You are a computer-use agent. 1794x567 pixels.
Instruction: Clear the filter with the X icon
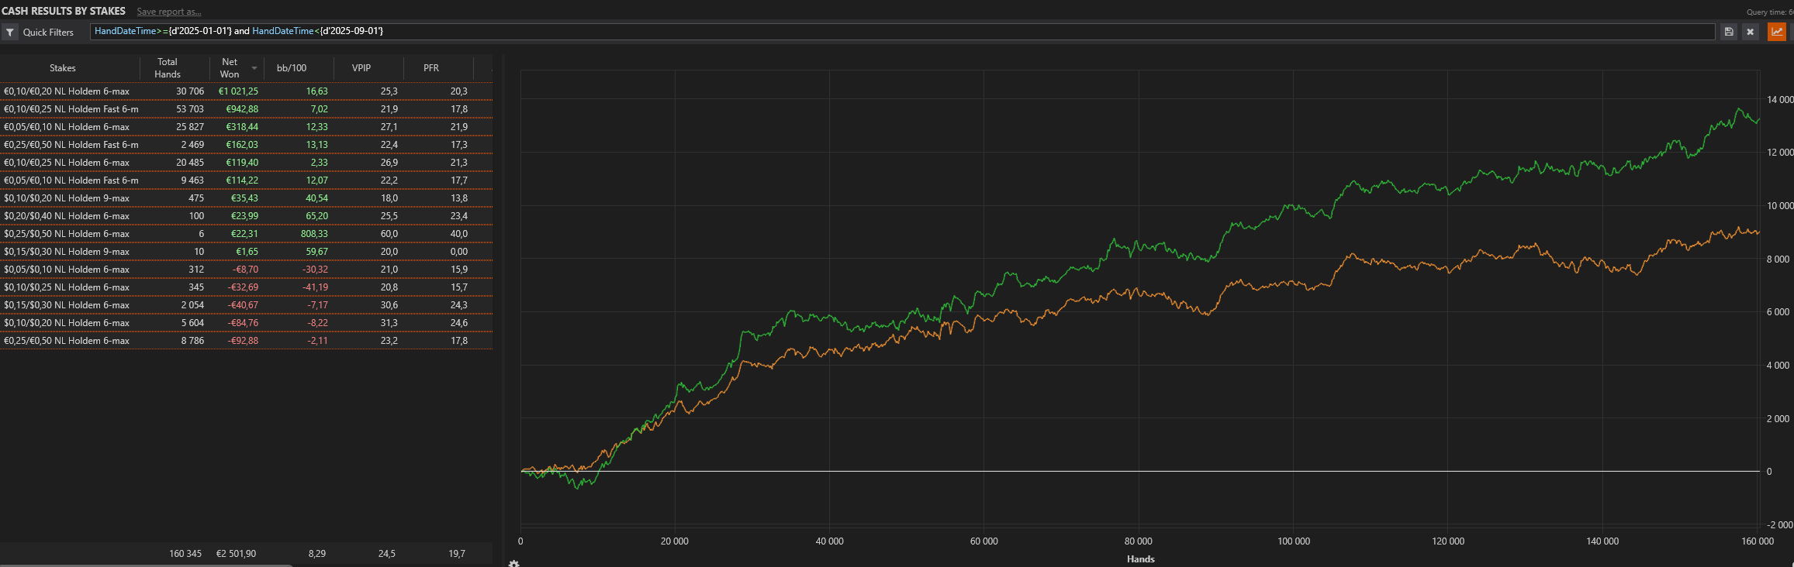click(x=1750, y=32)
